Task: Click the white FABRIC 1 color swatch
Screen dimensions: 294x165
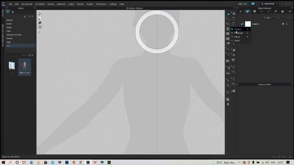Action: [x=248, y=24]
